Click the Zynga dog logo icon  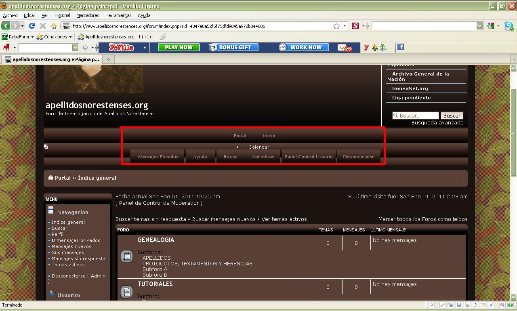click(x=6, y=48)
